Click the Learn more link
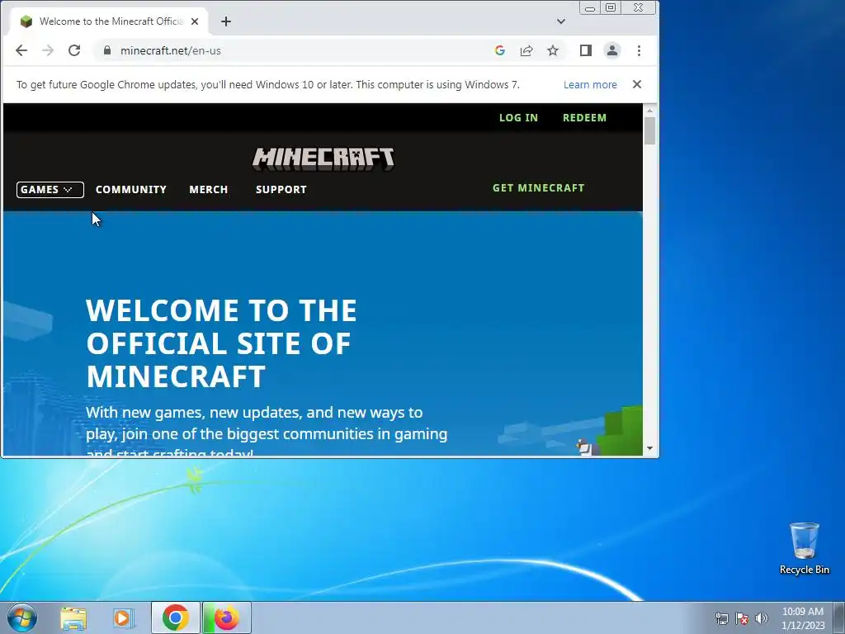The width and height of the screenshot is (845, 634). point(590,85)
